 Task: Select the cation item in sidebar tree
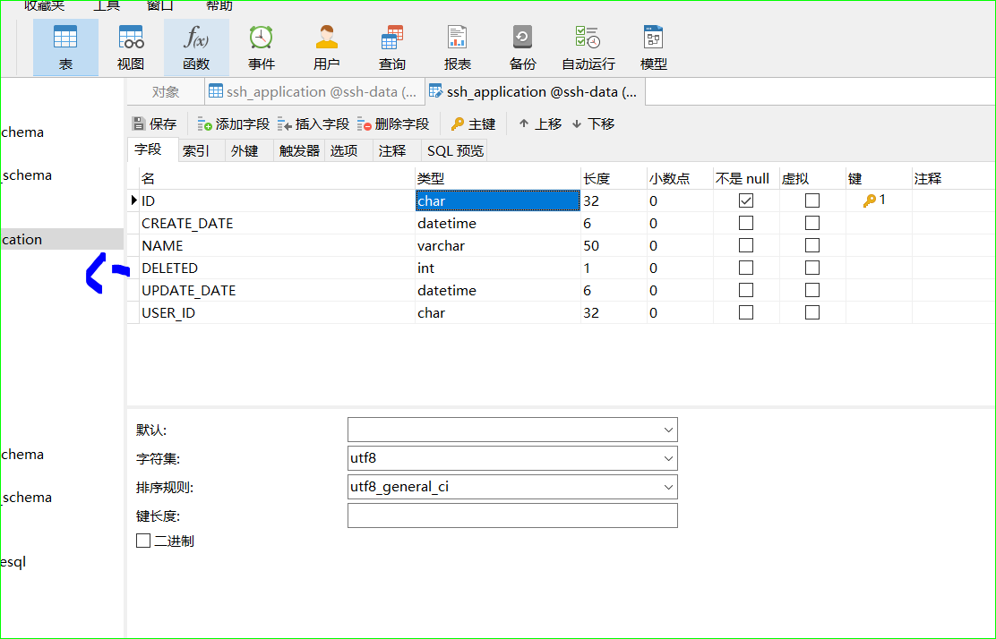(62, 239)
